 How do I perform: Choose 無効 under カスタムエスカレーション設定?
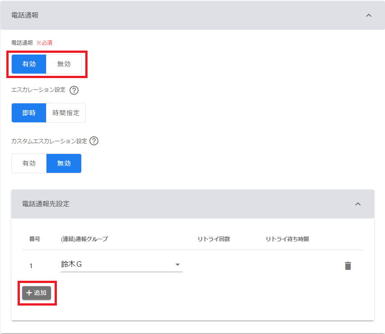point(64,163)
